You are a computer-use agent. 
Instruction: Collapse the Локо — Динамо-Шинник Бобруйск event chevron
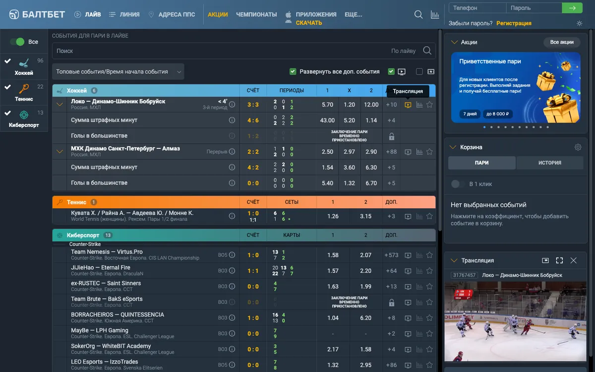60,105
